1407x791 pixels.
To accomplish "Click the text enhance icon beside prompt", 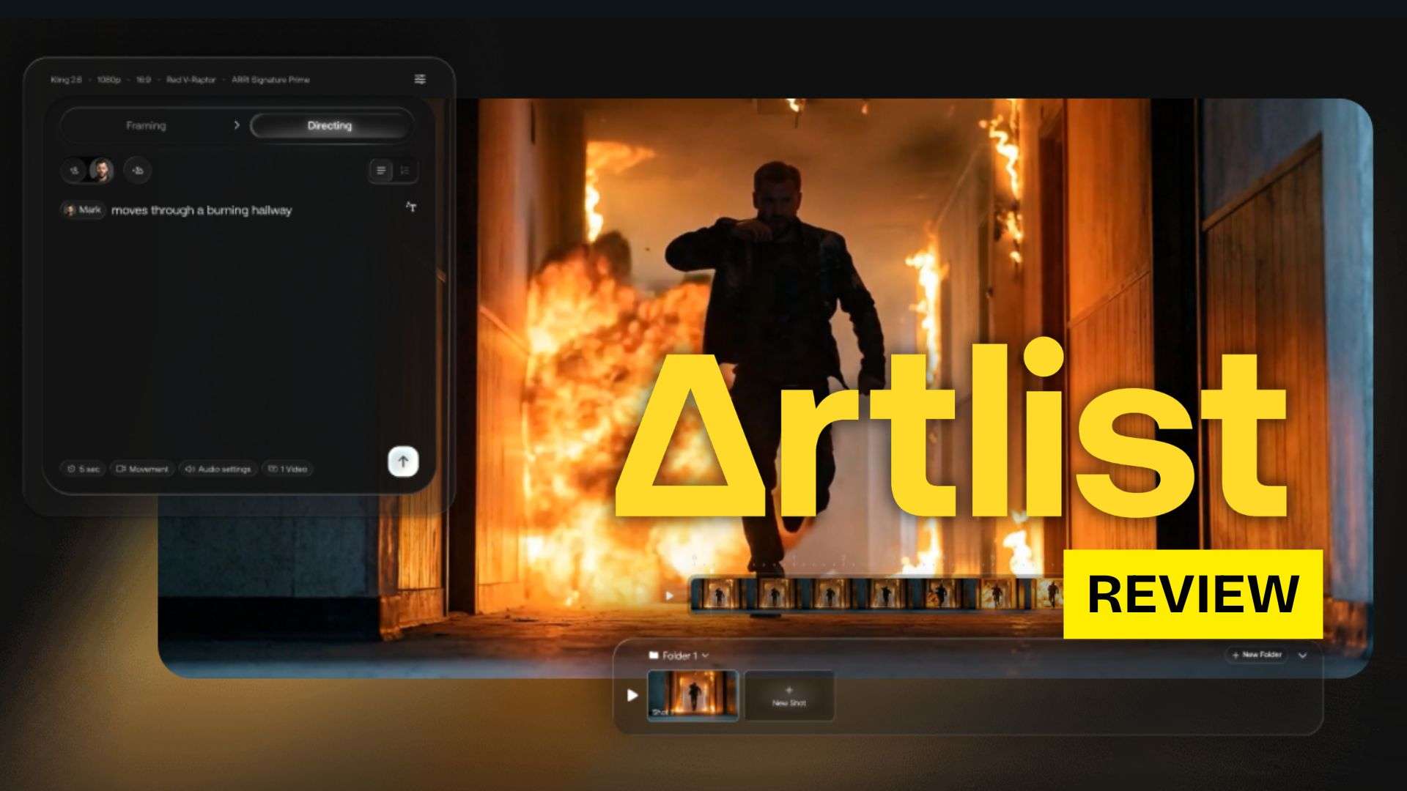I will coord(411,207).
